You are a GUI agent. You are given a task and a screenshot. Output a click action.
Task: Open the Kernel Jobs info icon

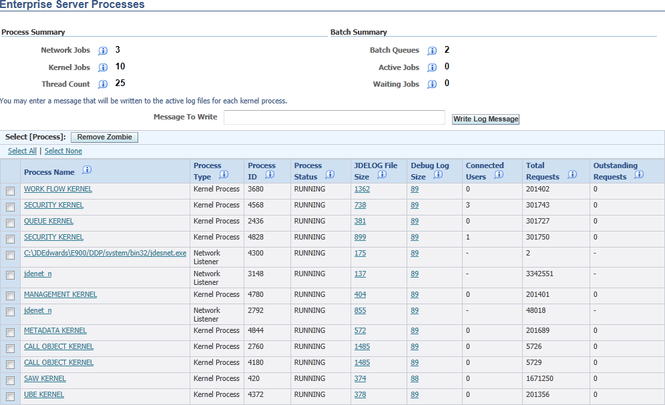coord(103,68)
